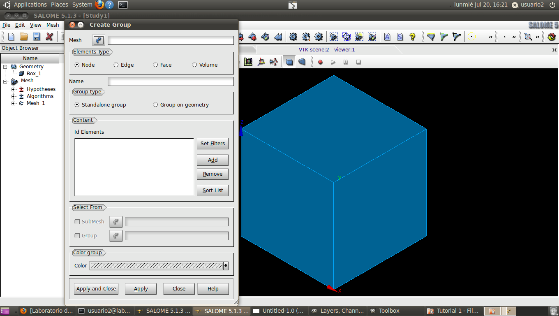559x316 pixels.
Task: Open the File menu
Action: point(6,25)
